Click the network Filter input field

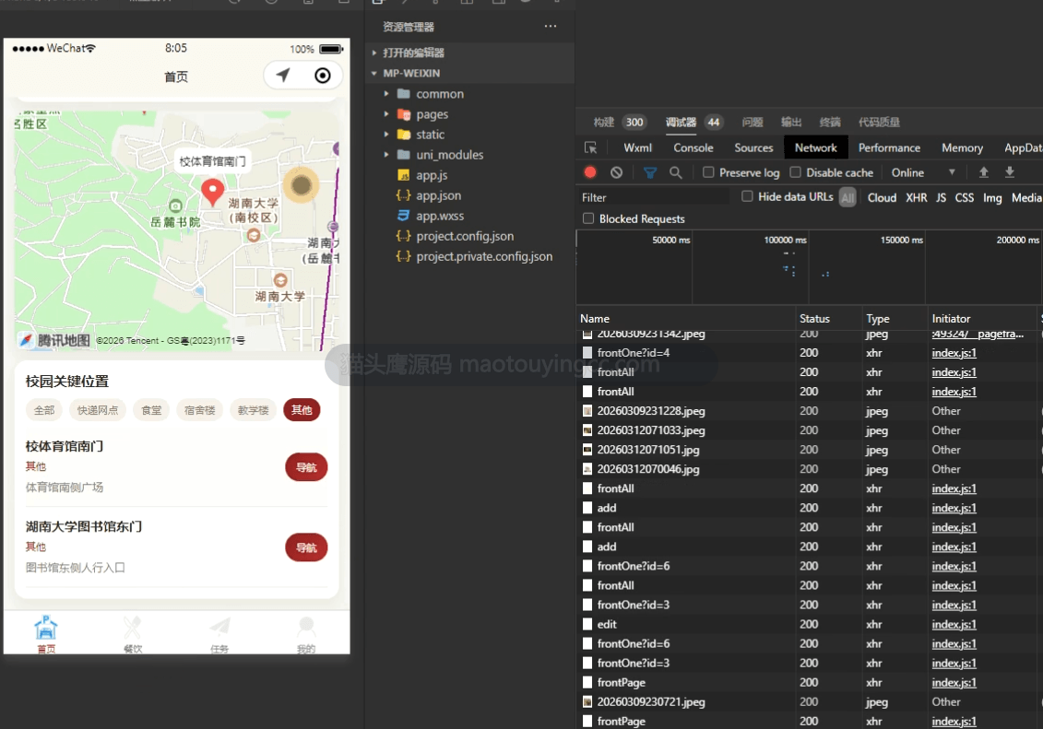tap(655, 197)
